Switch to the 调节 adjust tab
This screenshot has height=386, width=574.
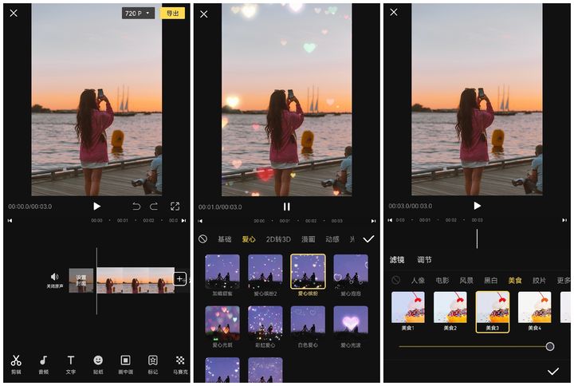point(424,260)
